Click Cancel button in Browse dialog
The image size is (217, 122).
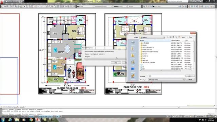coord(190,79)
